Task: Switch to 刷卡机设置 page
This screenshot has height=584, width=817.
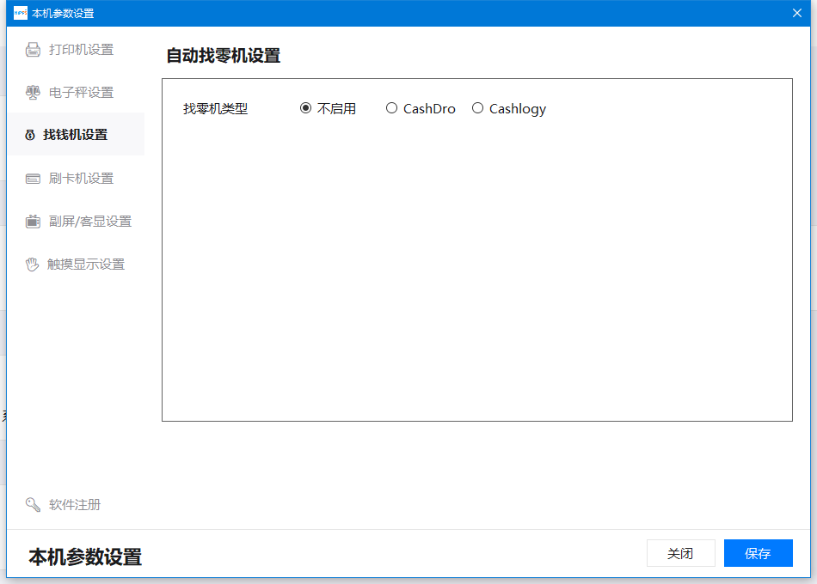Action: 76,179
